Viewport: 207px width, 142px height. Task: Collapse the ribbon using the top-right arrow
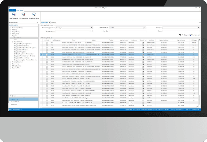(200, 10)
